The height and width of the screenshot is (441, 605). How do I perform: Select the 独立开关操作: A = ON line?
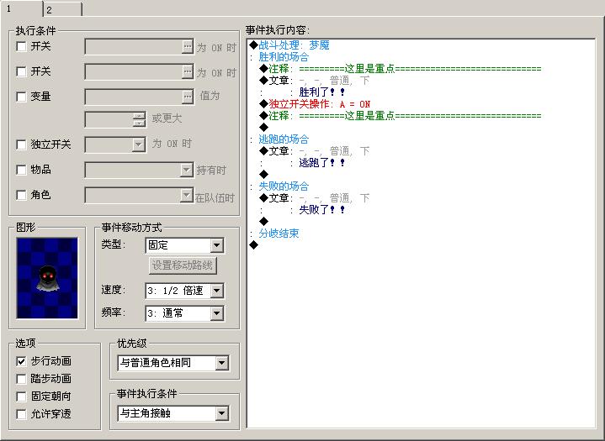tap(315, 104)
